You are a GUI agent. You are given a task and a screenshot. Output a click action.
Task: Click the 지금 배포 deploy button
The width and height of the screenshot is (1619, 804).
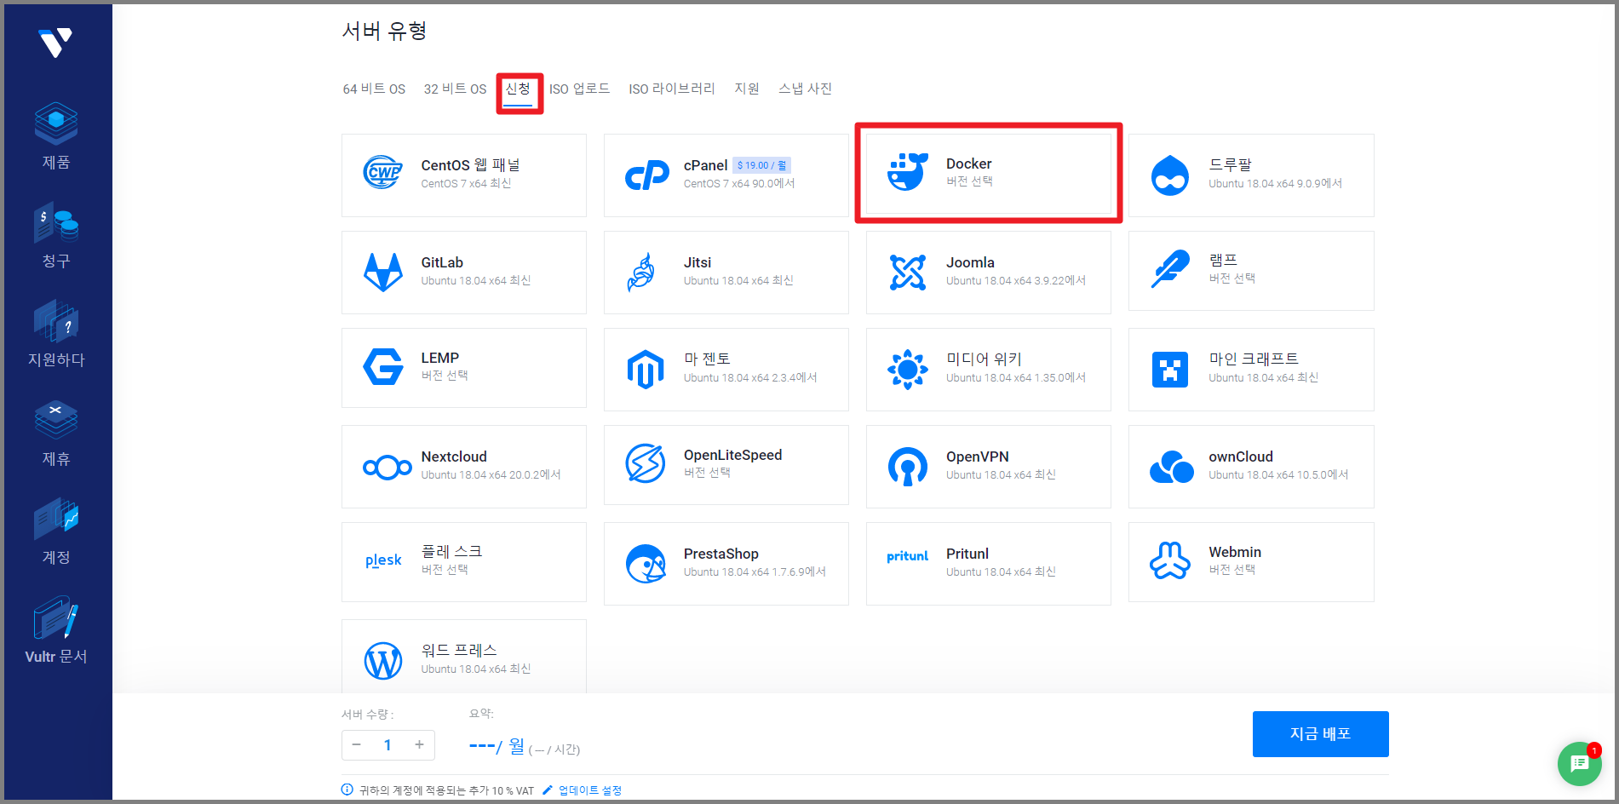tap(1320, 734)
